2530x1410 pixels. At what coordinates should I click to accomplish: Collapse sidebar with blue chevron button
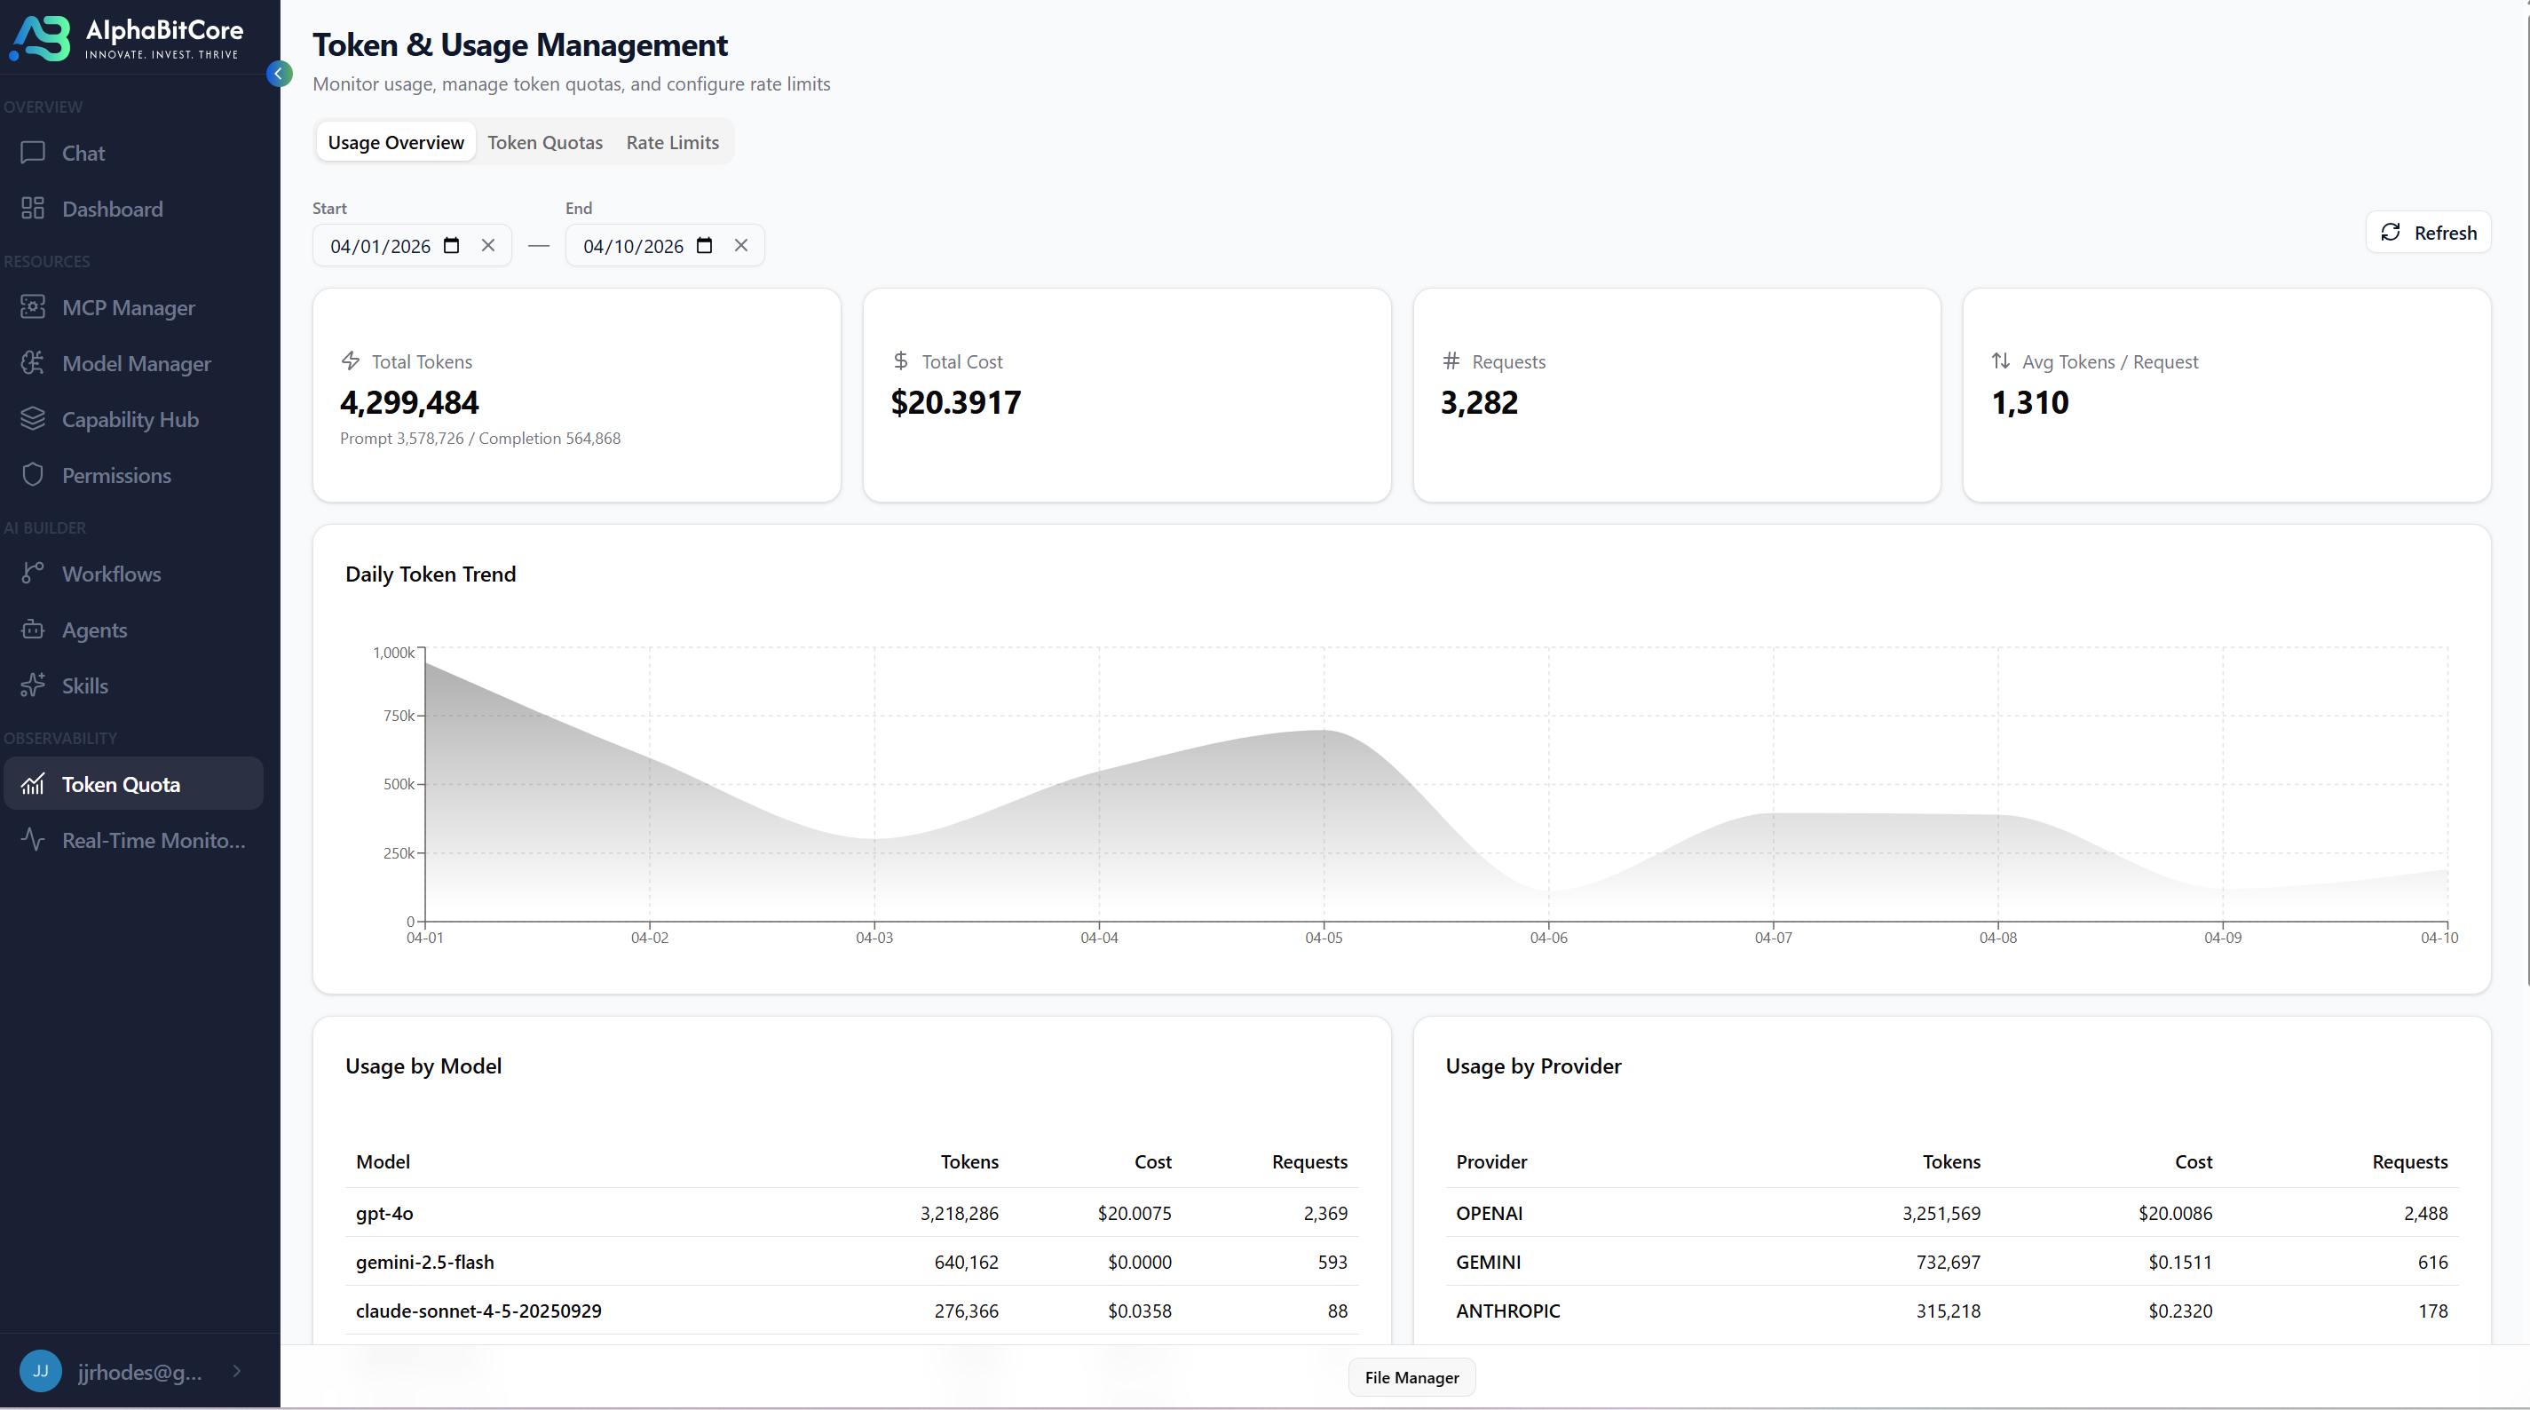pyautogui.click(x=279, y=74)
